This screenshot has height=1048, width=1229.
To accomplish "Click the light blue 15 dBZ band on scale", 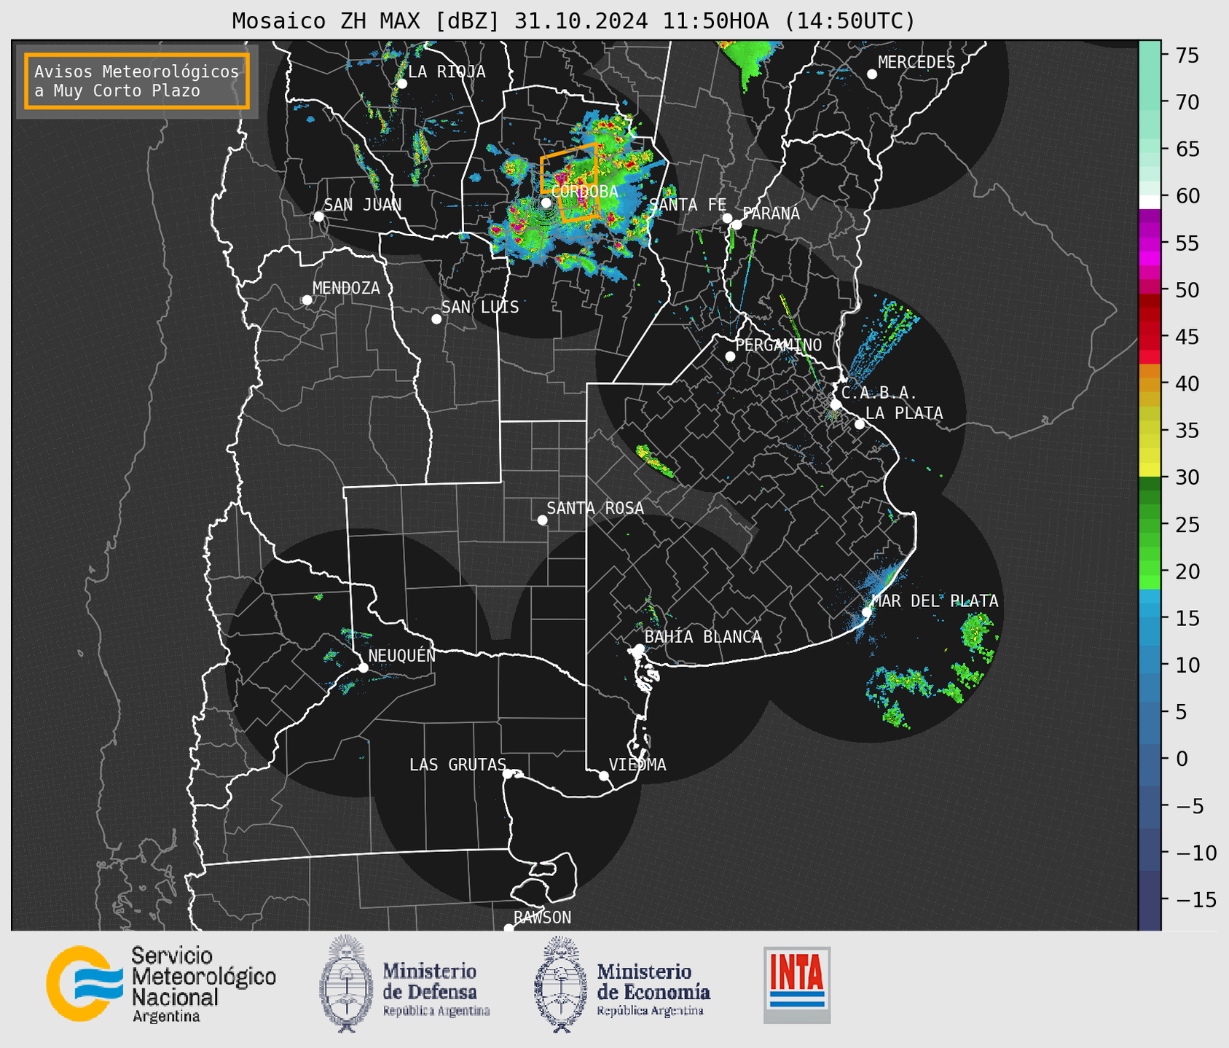I will tap(1150, 619).
